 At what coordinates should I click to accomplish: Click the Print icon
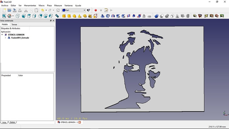click(20, 10)
